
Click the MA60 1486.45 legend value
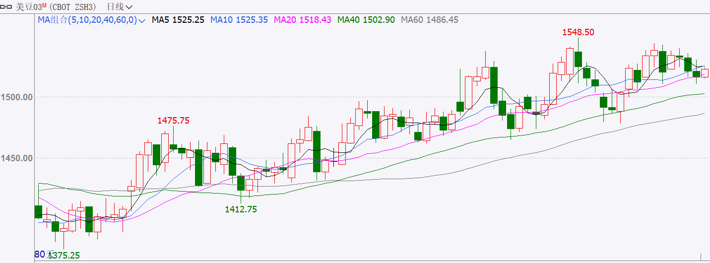430,20
